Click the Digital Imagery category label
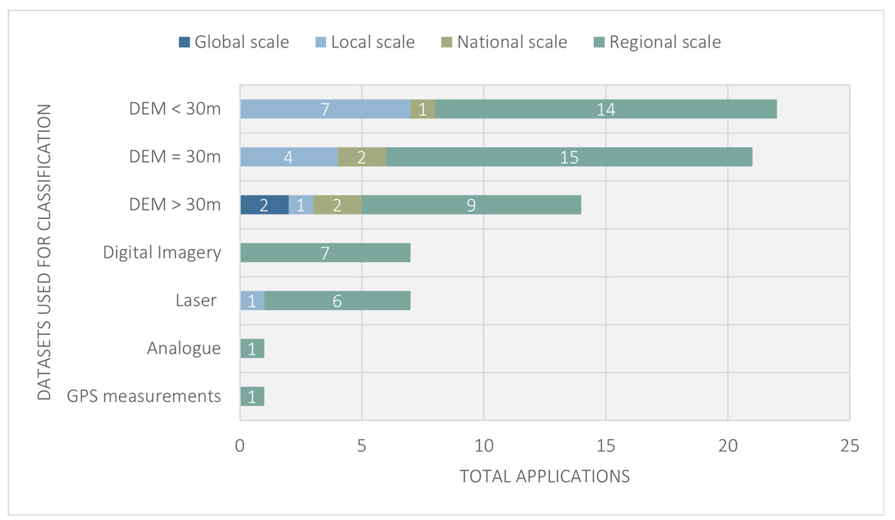The image size is (895, 520). (x=162, y=253)
